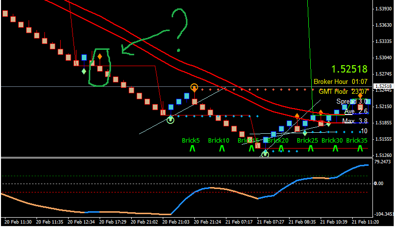Select the Brick5 label

[191, 141]
